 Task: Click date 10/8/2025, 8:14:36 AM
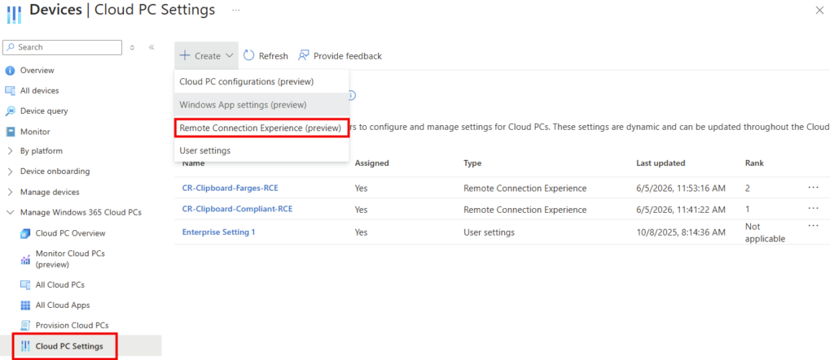[681, 232]
